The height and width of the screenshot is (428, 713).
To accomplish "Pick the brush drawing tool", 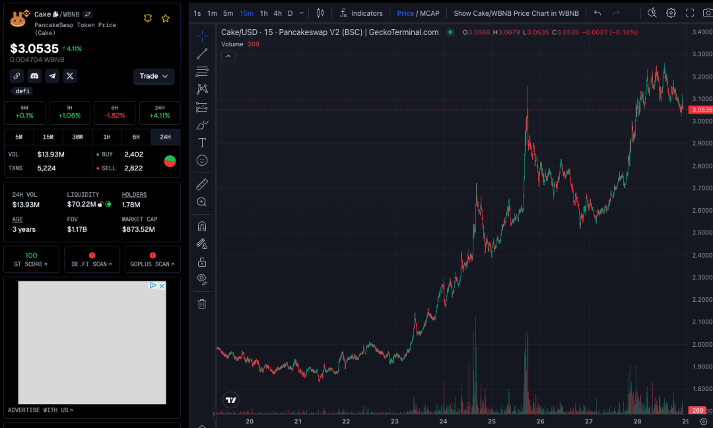I will click(202, 125).
